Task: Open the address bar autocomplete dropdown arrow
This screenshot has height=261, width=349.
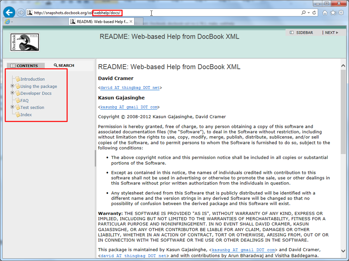Action: [308, 13]
